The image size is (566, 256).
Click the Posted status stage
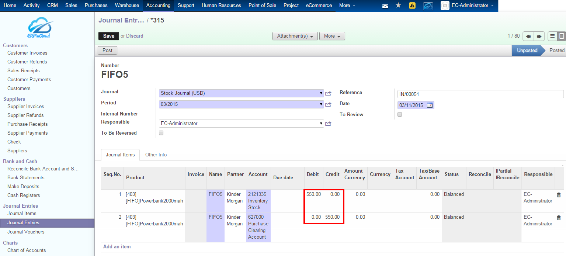pyautogui.click(x=557, y=51)
